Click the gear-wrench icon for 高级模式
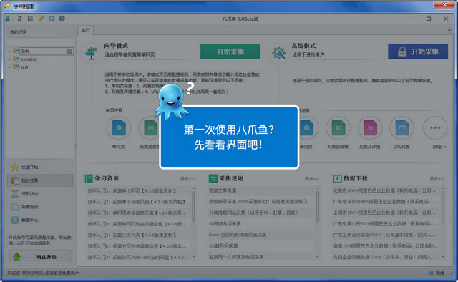 coord(279,53)
